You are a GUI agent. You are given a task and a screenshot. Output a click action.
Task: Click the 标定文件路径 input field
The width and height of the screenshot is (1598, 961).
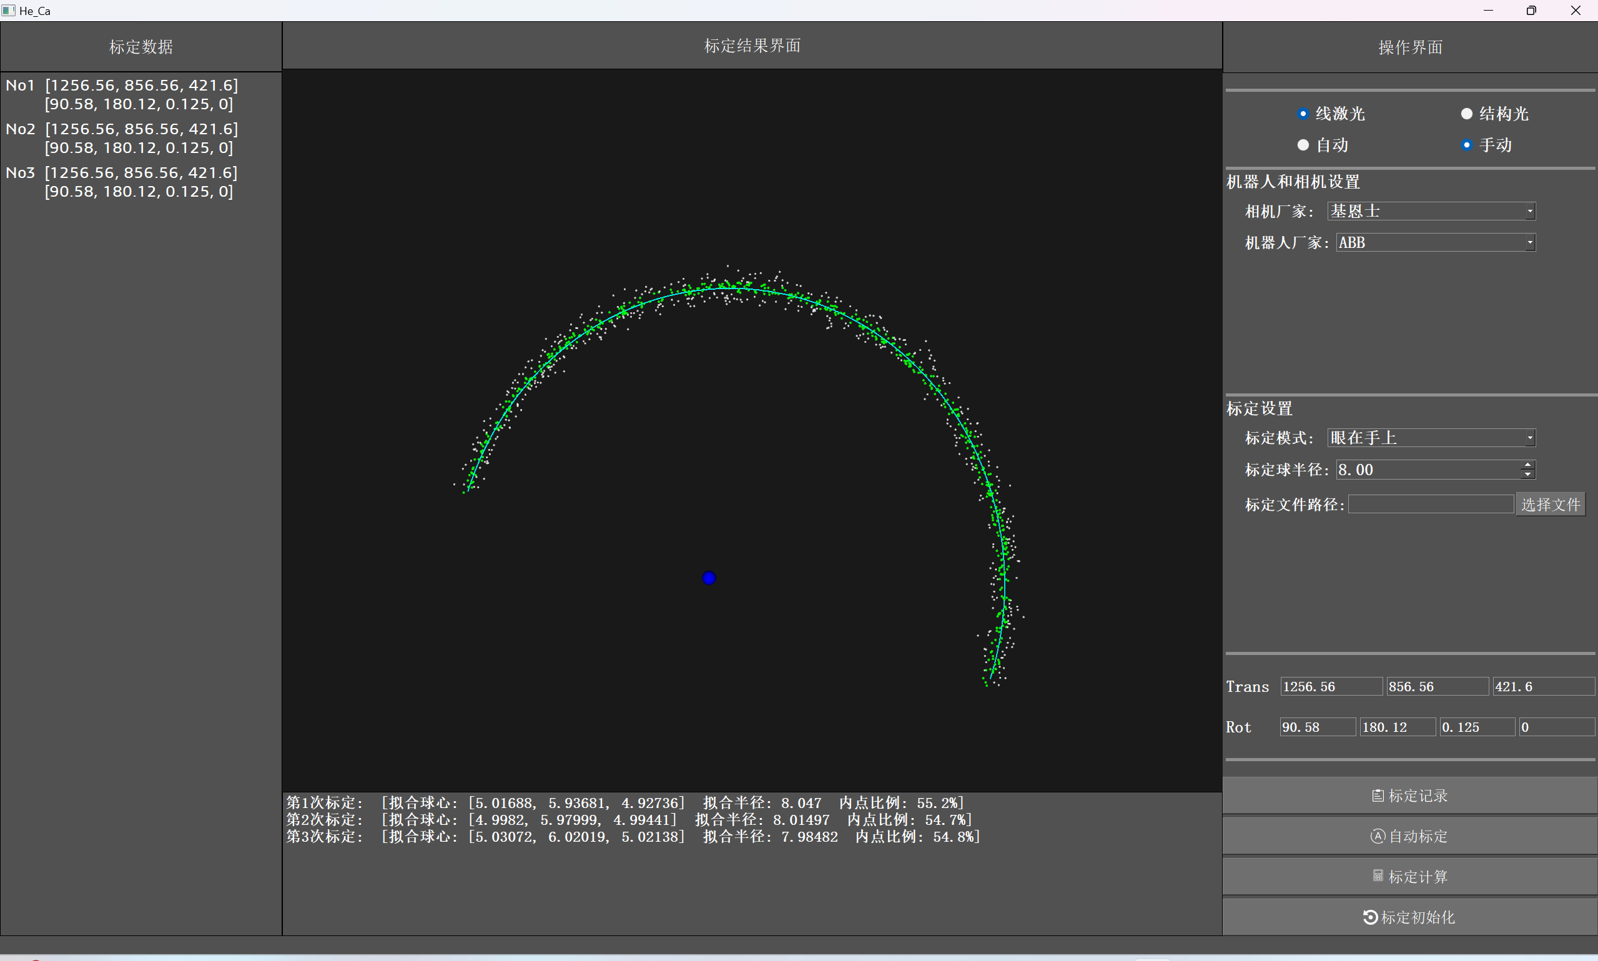tap(1430, 505)
